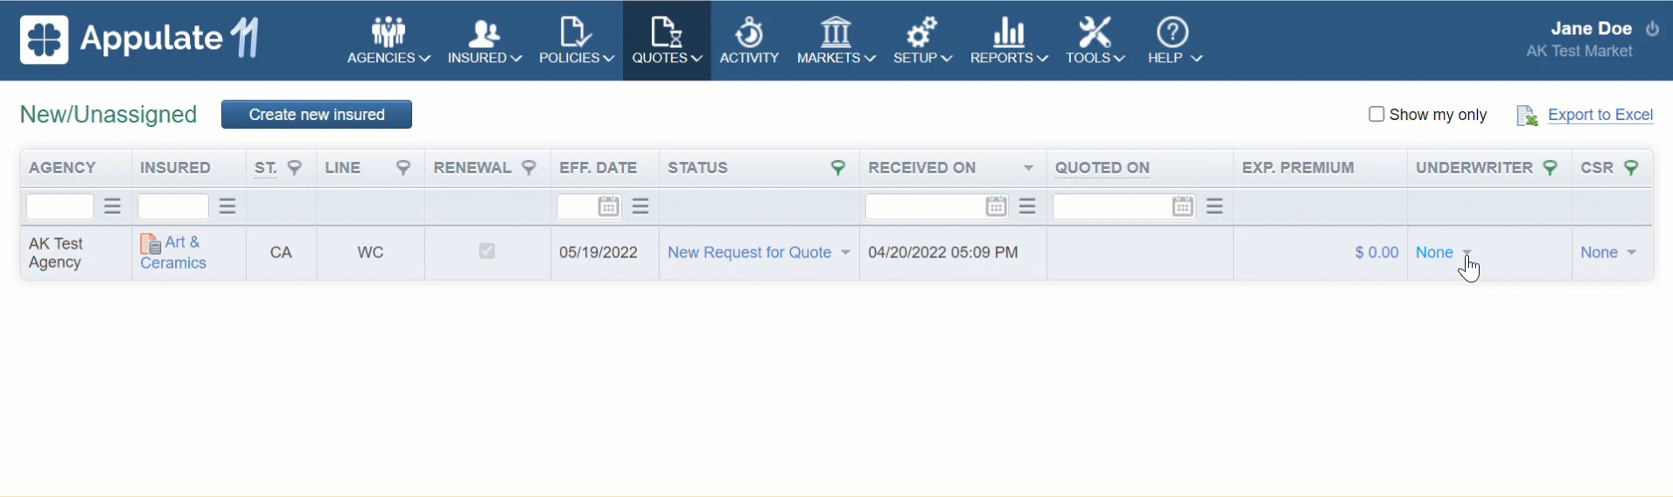Click the Jane Doe user name
The height and width of the screenshot is (497, 1673).
(x=1591, y=29)
